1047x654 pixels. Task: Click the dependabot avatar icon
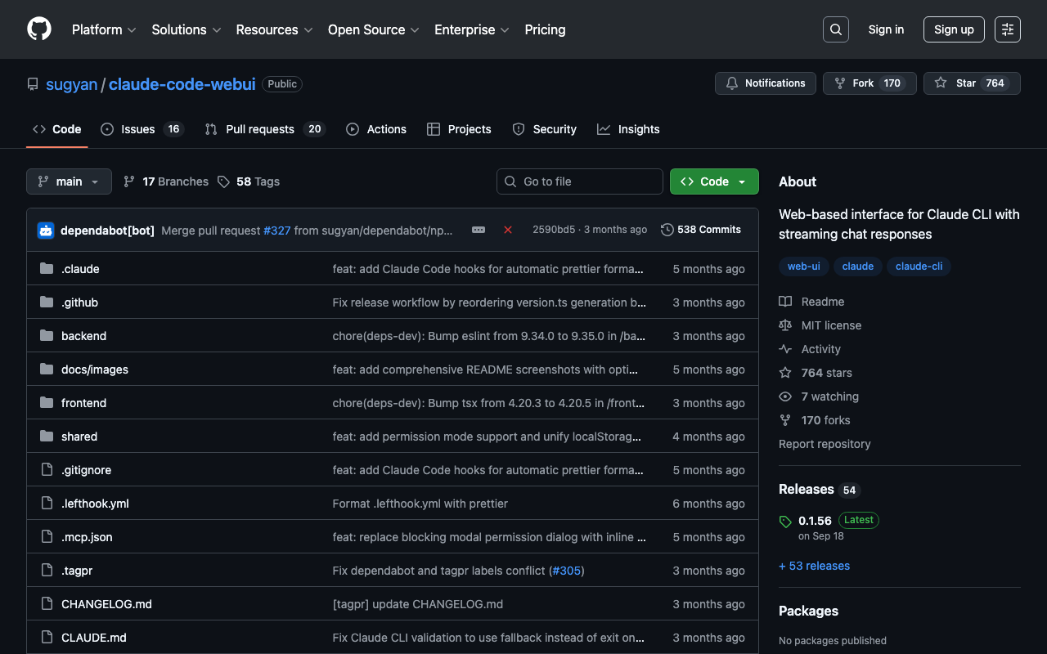(x=46, y=231)
